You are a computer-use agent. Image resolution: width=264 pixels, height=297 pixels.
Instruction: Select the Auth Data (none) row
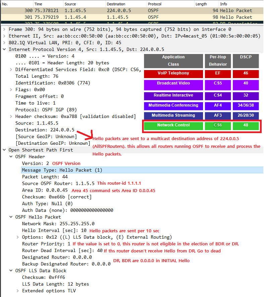point(68,210)
